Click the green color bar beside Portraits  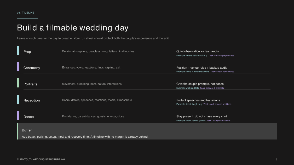pyautogui.click(x=18, y=83)
